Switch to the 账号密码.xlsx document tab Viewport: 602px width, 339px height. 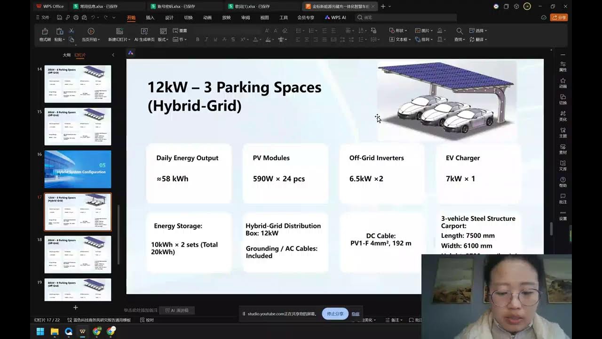(x=186, y=6)
